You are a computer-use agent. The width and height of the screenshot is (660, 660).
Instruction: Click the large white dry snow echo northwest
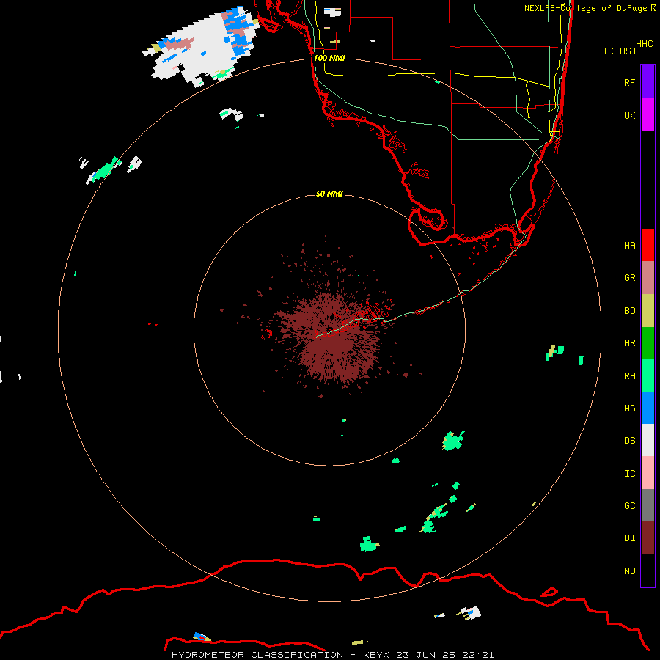click(202, 46)
